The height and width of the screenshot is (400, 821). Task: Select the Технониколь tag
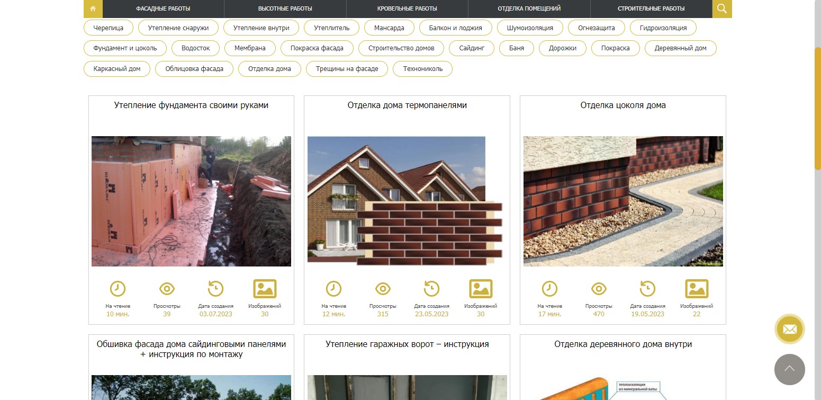tap(423, 69)
